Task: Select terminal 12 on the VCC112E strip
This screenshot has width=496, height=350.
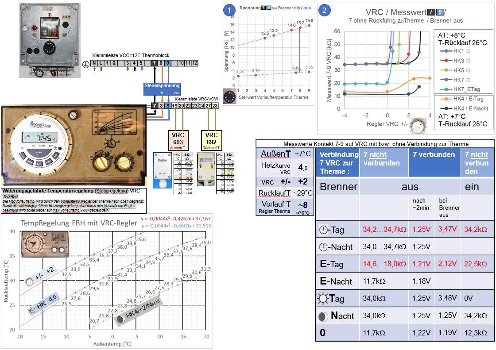Action: pos(195,63)
